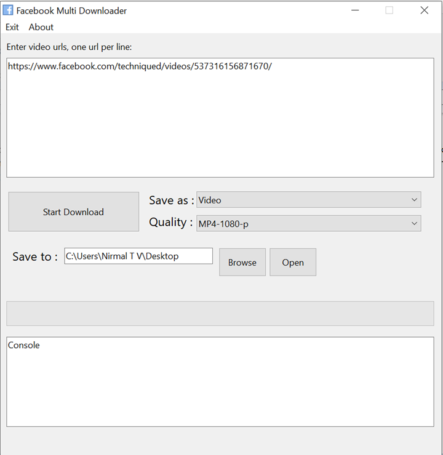Open the About menu
Viewport: 443px width, 455px height.
41,27
